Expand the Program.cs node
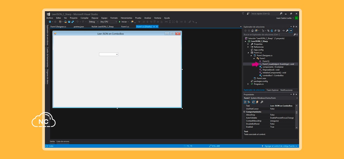Image resolution: width=344 pixels, height=159 pixels. tap(248, 84)
